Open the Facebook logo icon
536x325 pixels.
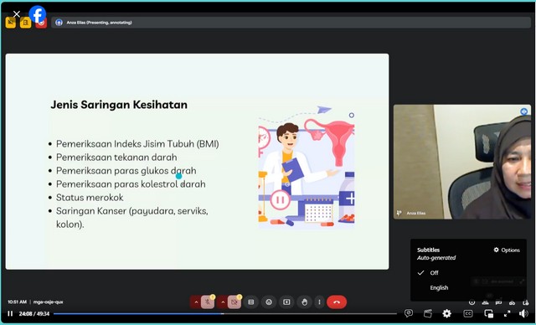[x=38, y=14]
